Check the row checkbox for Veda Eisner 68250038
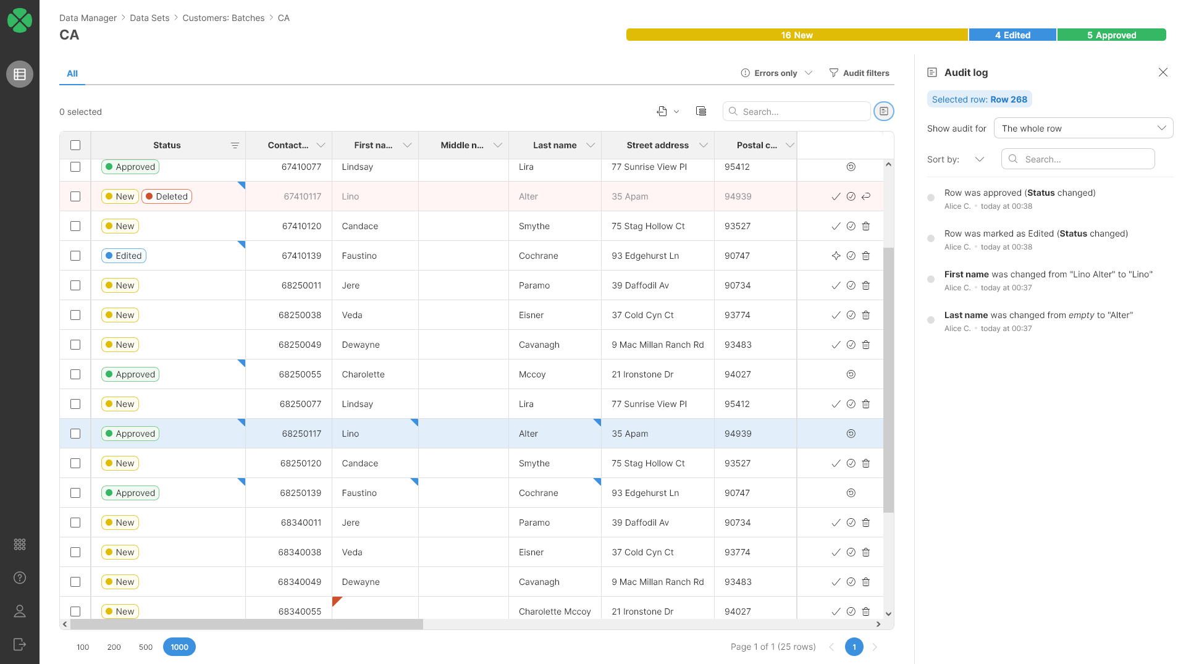This screenshot has width=1186, height=664. click(x=75, y=315)
